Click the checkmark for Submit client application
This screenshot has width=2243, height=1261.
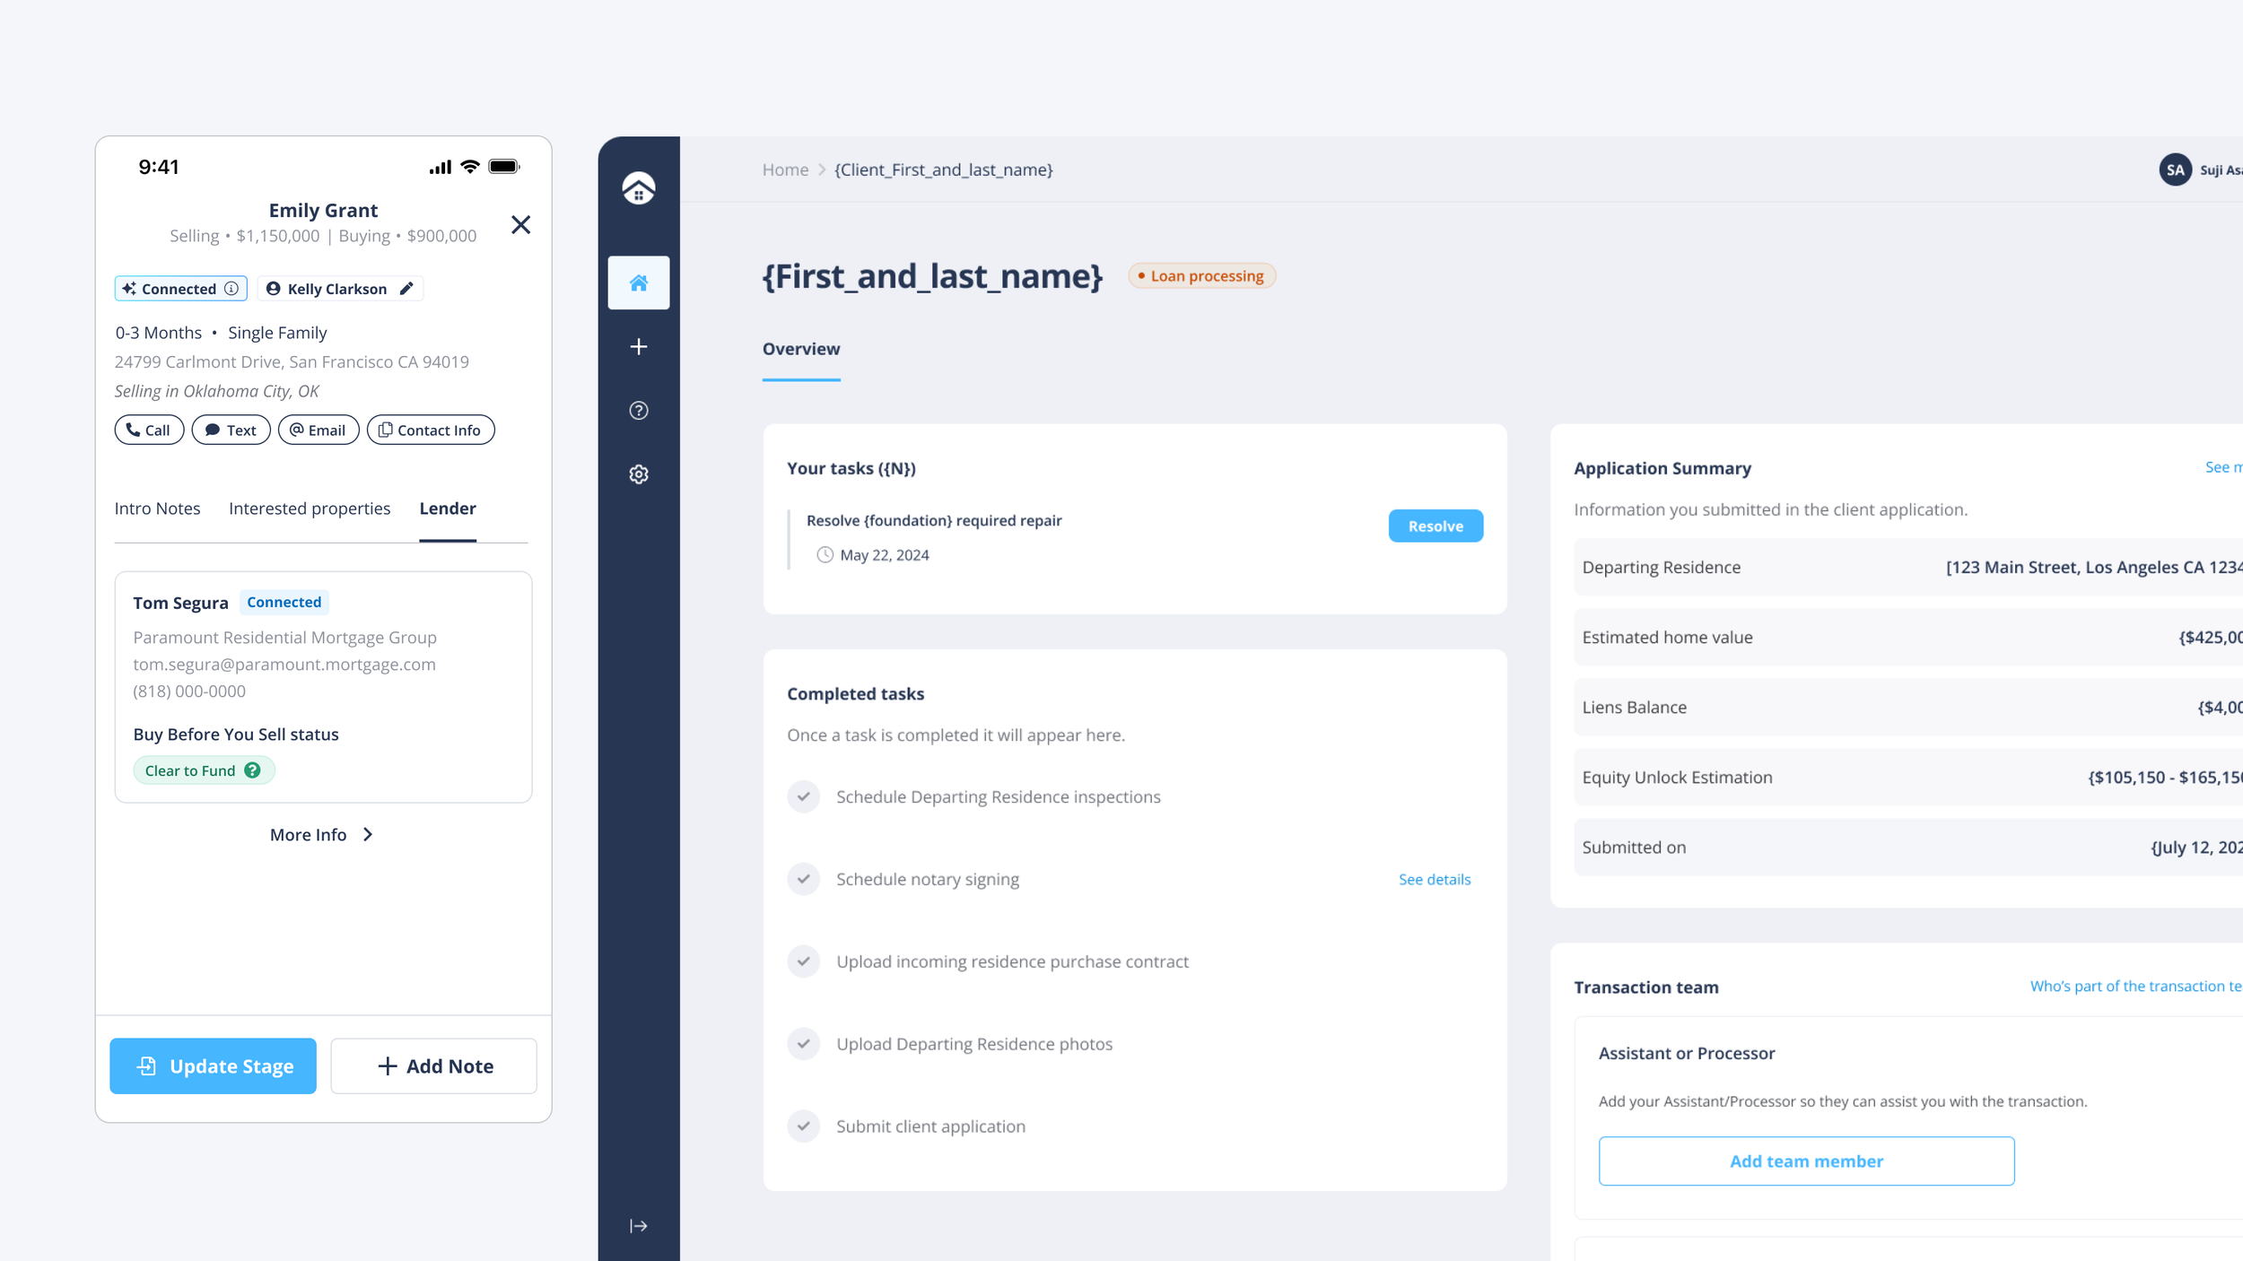(803, 1126)
